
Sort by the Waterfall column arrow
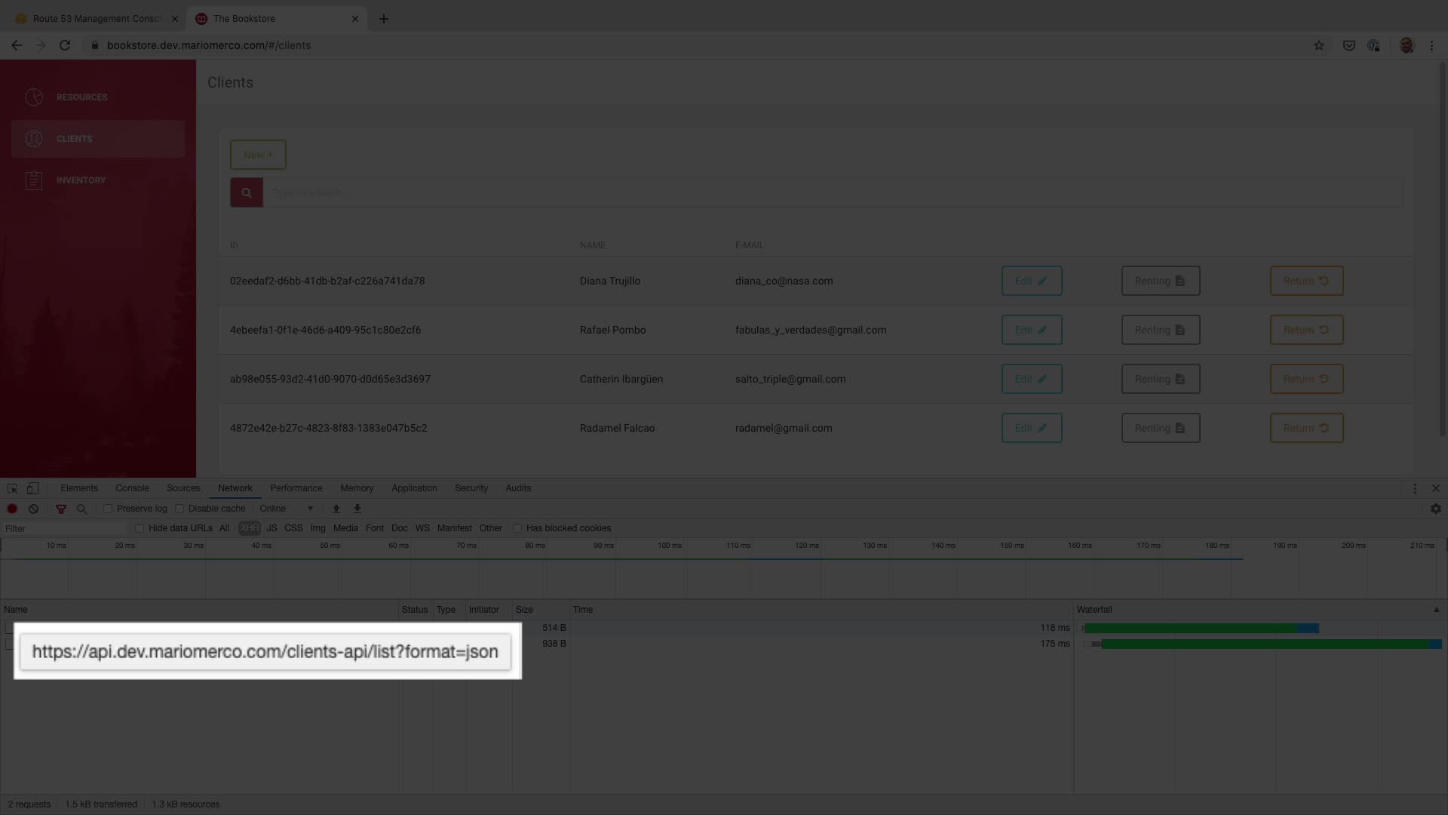click(x=1436, y=610)
